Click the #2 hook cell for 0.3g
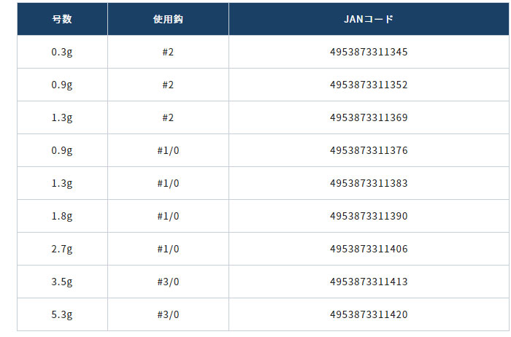Image resolution: width=511 pixels, height=337 pixels. pyautogui.click(x=168, y=52)
